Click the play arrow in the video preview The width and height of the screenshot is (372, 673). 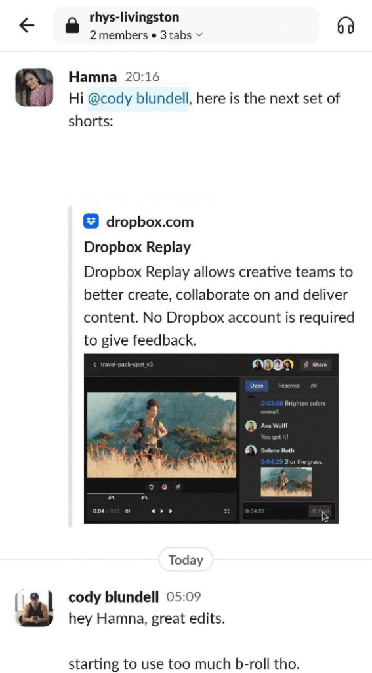[x=161, y=511]
